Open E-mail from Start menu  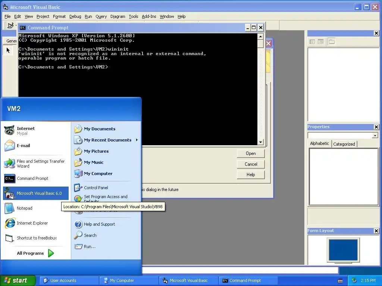pyautogui.click(x=35, y=146)
